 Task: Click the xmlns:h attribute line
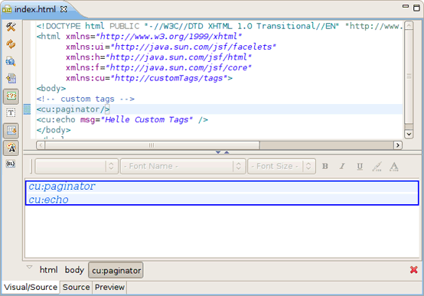point(158,57)
